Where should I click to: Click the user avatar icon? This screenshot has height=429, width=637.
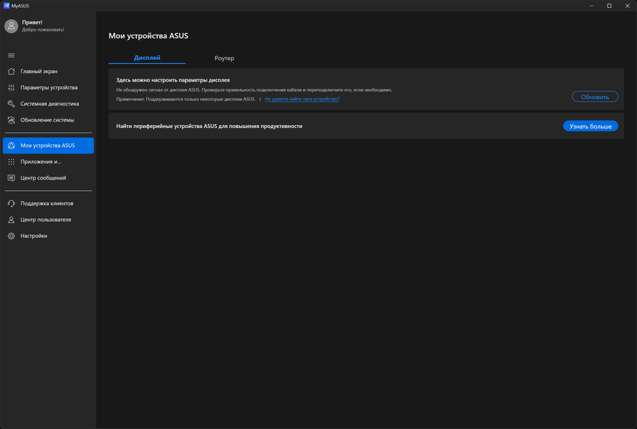pos(11,26)
